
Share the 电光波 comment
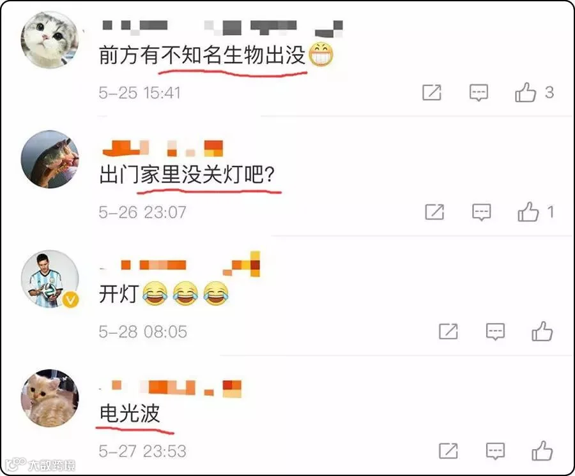click(448, 450)
